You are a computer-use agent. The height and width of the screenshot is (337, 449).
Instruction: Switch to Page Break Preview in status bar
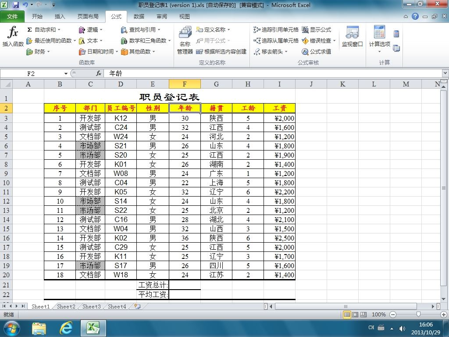(x=363, y=315)
